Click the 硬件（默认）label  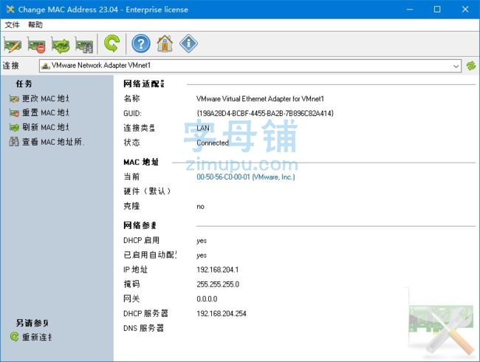pyautogui.click(x=147, y=191)
